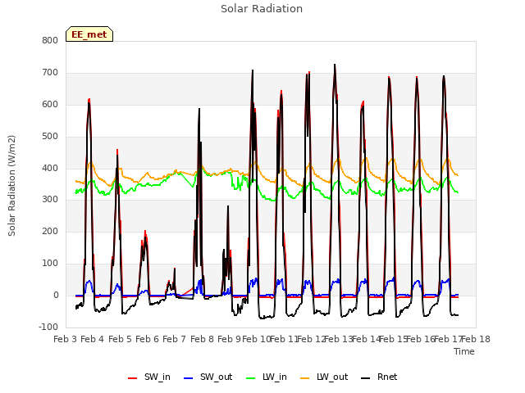Click the -100 y-axis tick label
Viewport: 525px width, 393px height.
coord(48,327)
